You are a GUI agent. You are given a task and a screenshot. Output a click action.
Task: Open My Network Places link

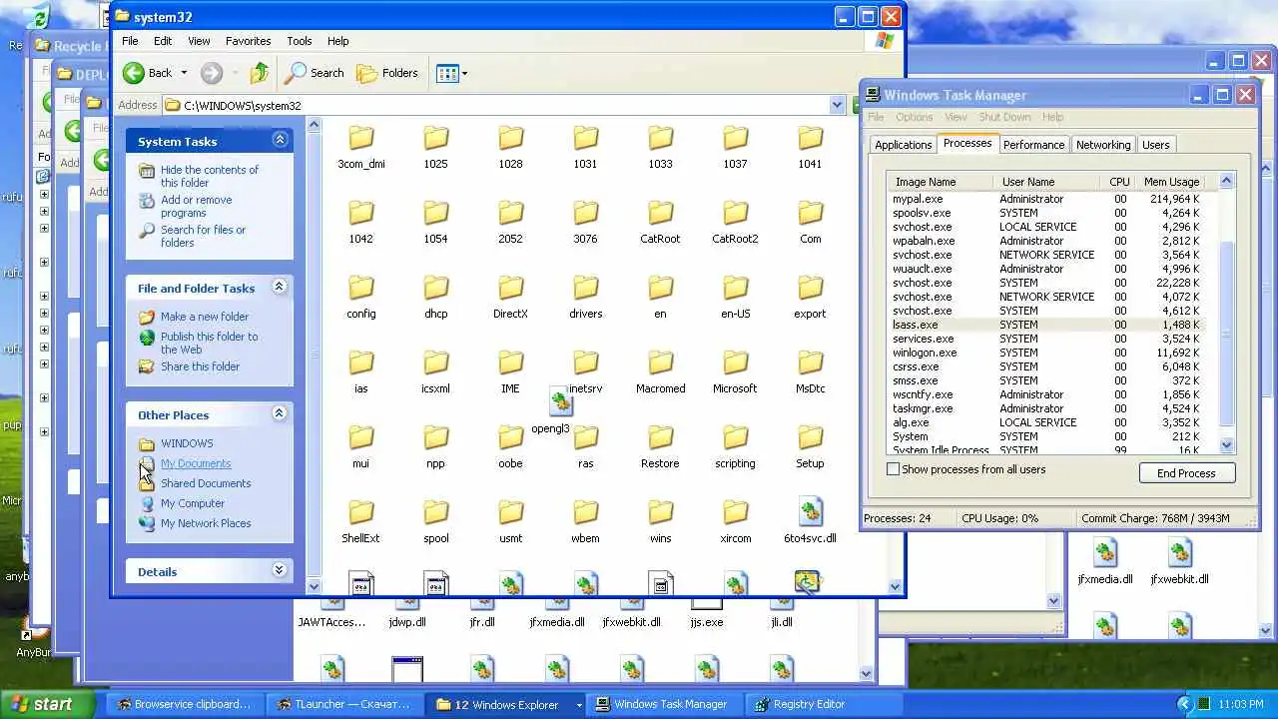206,523
